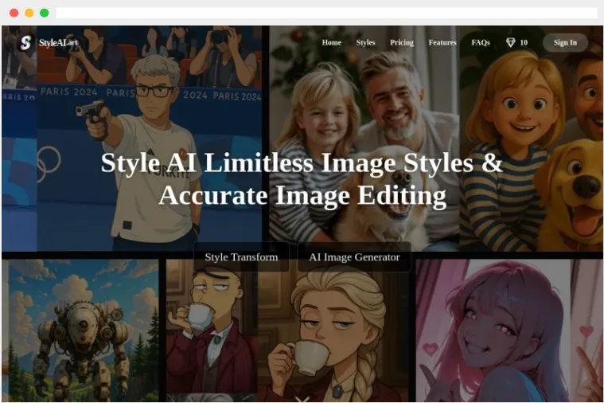Open the steampunk robot landscape image
This screenshot has width=604, height=403.
84,331
